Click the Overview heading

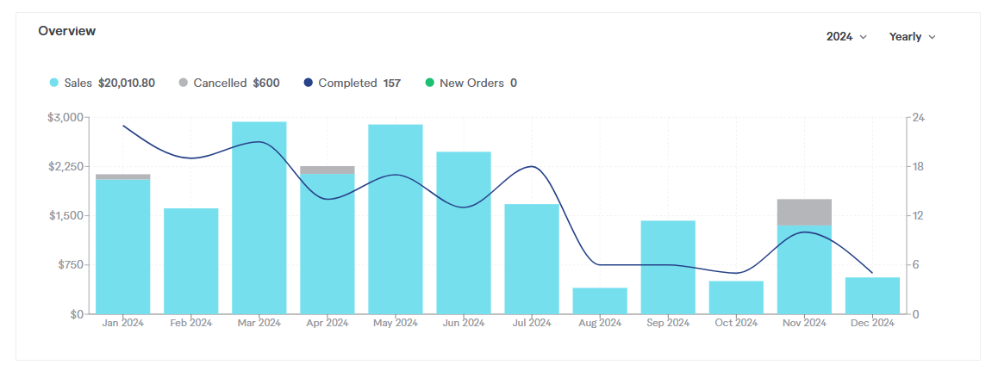coord(67,31)
